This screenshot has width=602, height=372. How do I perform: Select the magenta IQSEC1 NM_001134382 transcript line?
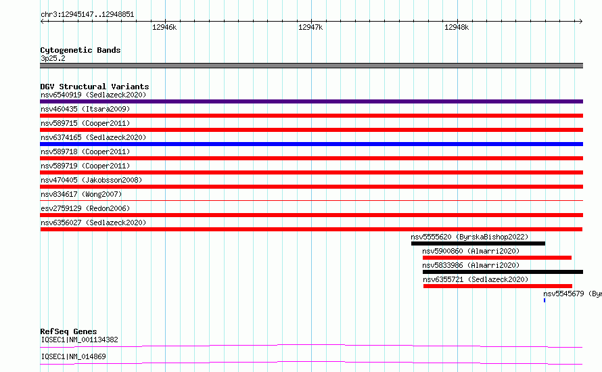coord(311,346)
